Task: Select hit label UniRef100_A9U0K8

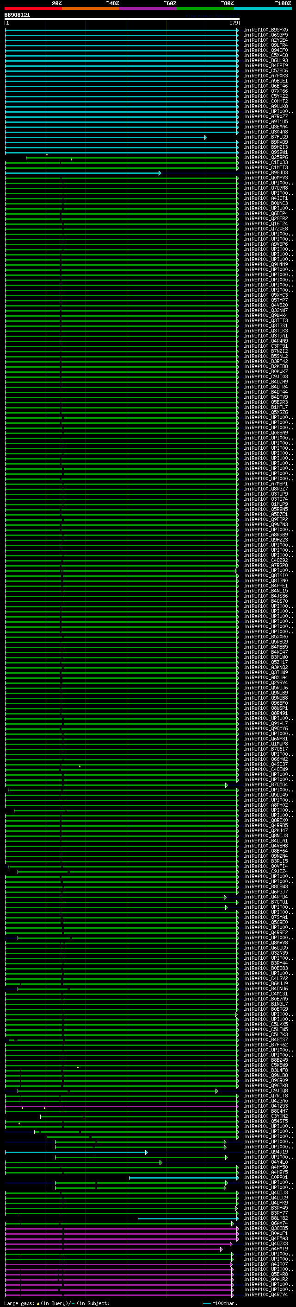Action: pyautogui.click(x=265, y=107)
